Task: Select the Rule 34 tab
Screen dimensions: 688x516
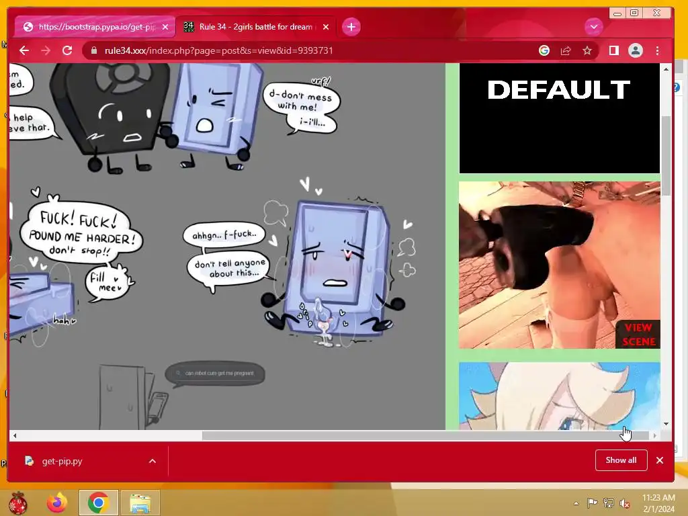Action: pyautogui.click(x=256, y=27)
